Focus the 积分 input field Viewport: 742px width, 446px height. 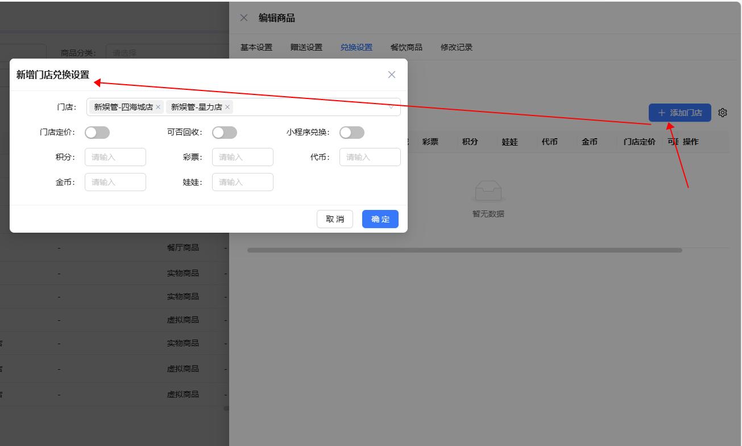click(115, 157)
